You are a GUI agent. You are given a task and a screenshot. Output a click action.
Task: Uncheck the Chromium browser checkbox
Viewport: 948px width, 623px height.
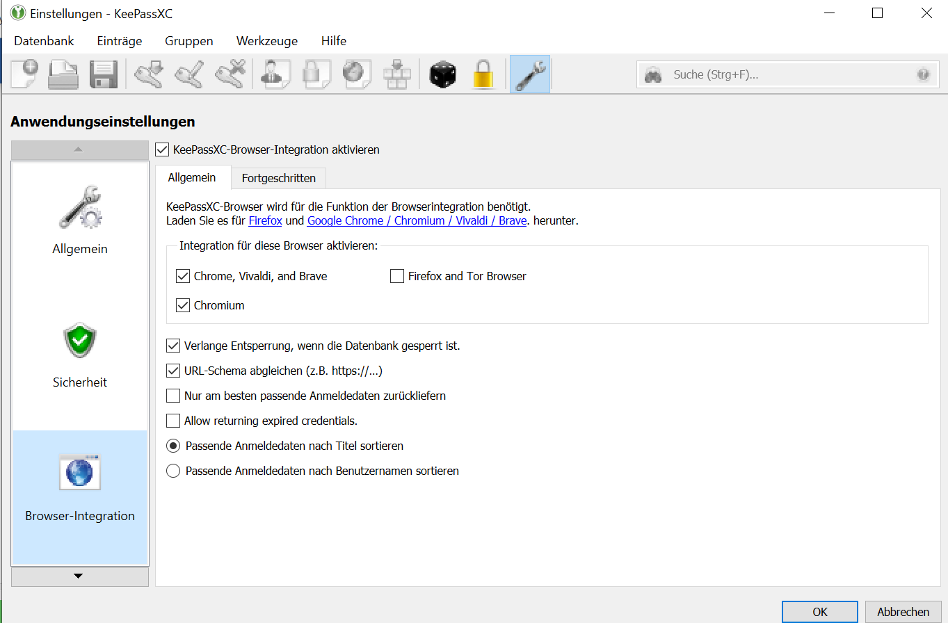[x=183, y=305]
